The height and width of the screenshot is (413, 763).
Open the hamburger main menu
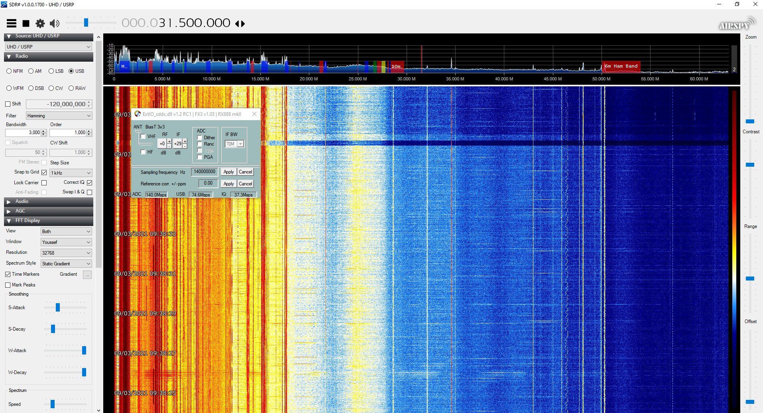12,23
